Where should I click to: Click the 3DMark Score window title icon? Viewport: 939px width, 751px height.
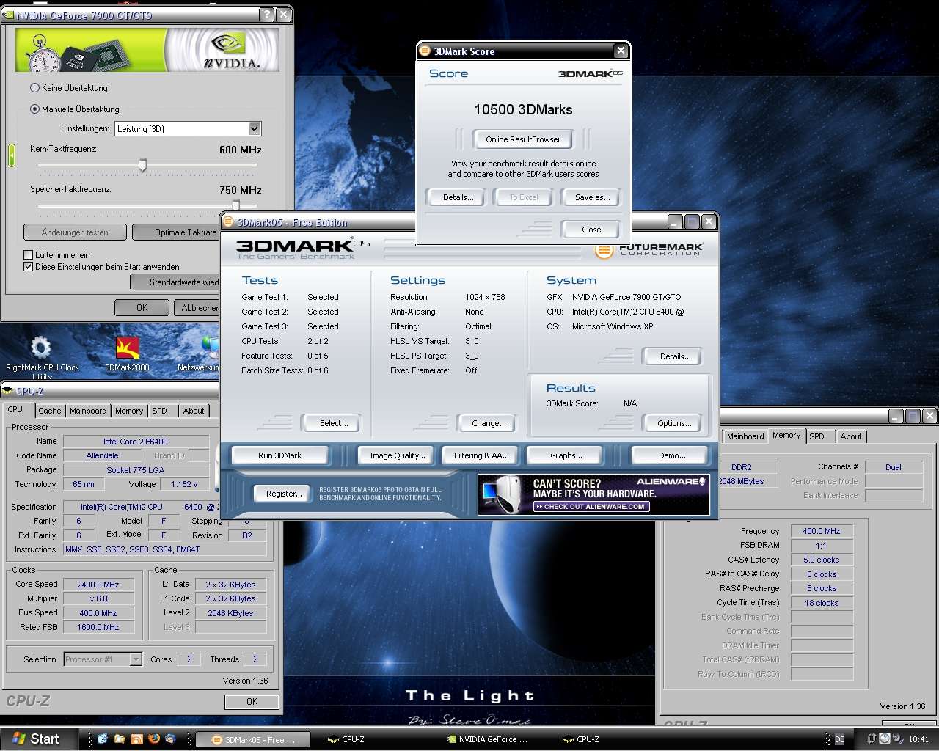click(425, 51)
